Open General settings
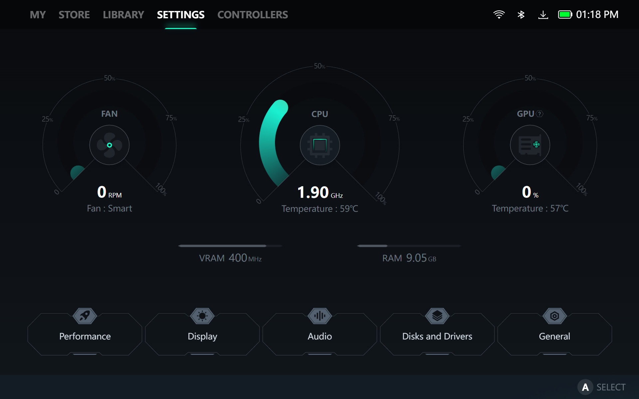Image resolution: width=639 pixels, height=399 pixels. click(554, 336)
